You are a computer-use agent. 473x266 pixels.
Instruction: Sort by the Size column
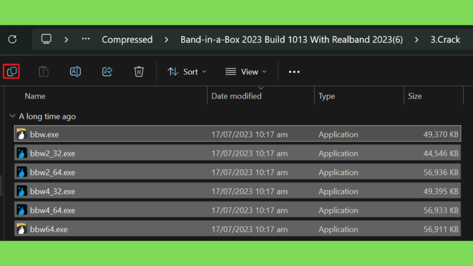[x=415, y=96]
